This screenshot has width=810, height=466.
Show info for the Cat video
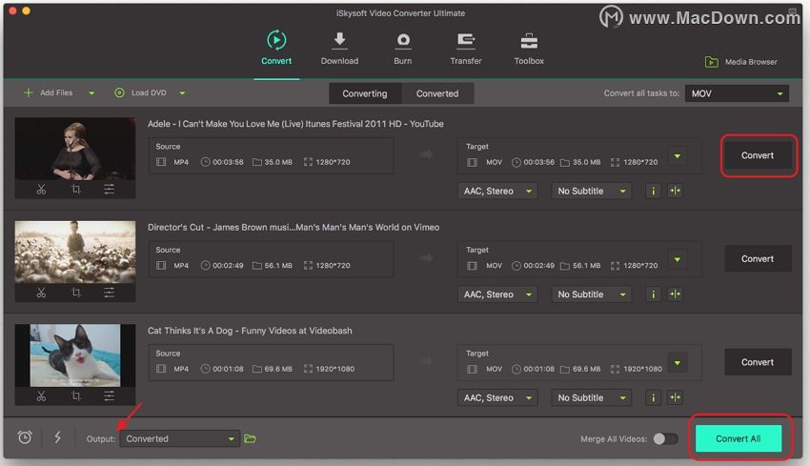tap(653, 397)
